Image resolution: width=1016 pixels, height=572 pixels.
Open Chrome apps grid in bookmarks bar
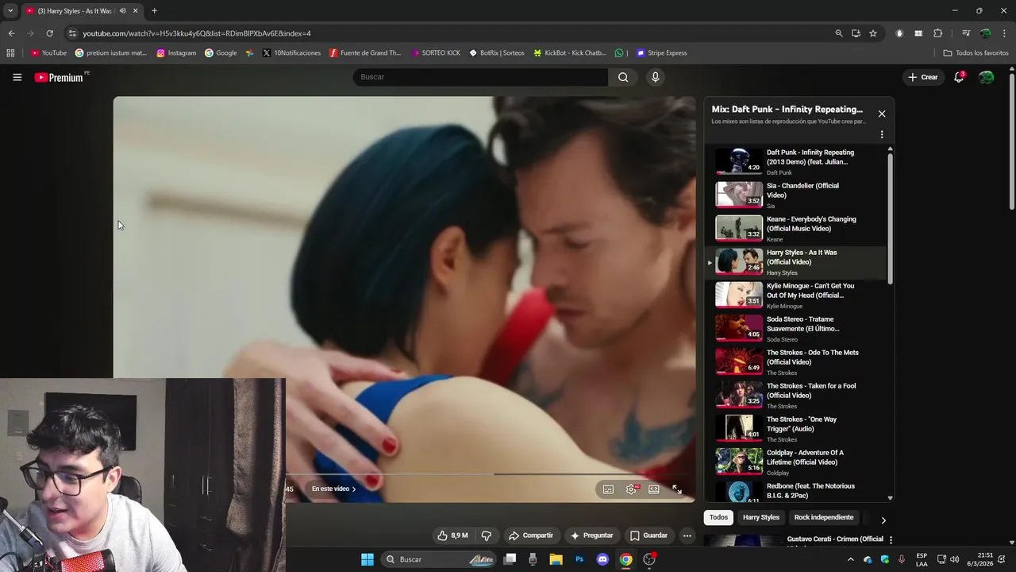click(10, 53)
